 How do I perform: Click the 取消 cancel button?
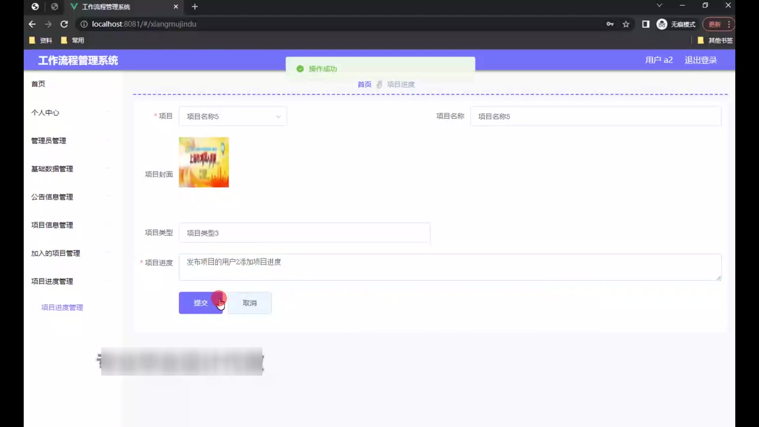(249, 303)
